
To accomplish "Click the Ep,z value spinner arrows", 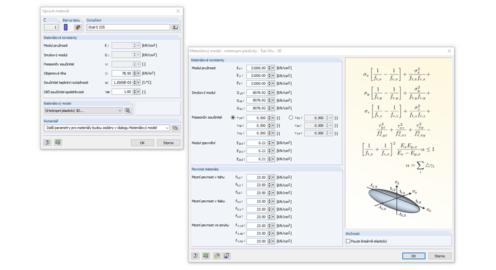I will [269, 159].
